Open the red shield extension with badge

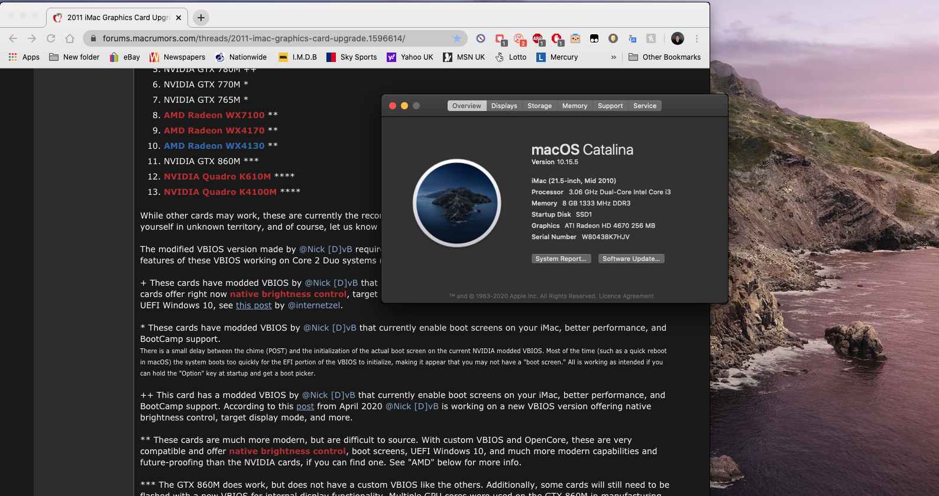(500, 39)
